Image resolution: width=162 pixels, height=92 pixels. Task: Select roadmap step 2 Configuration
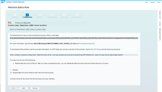(27, 16)
